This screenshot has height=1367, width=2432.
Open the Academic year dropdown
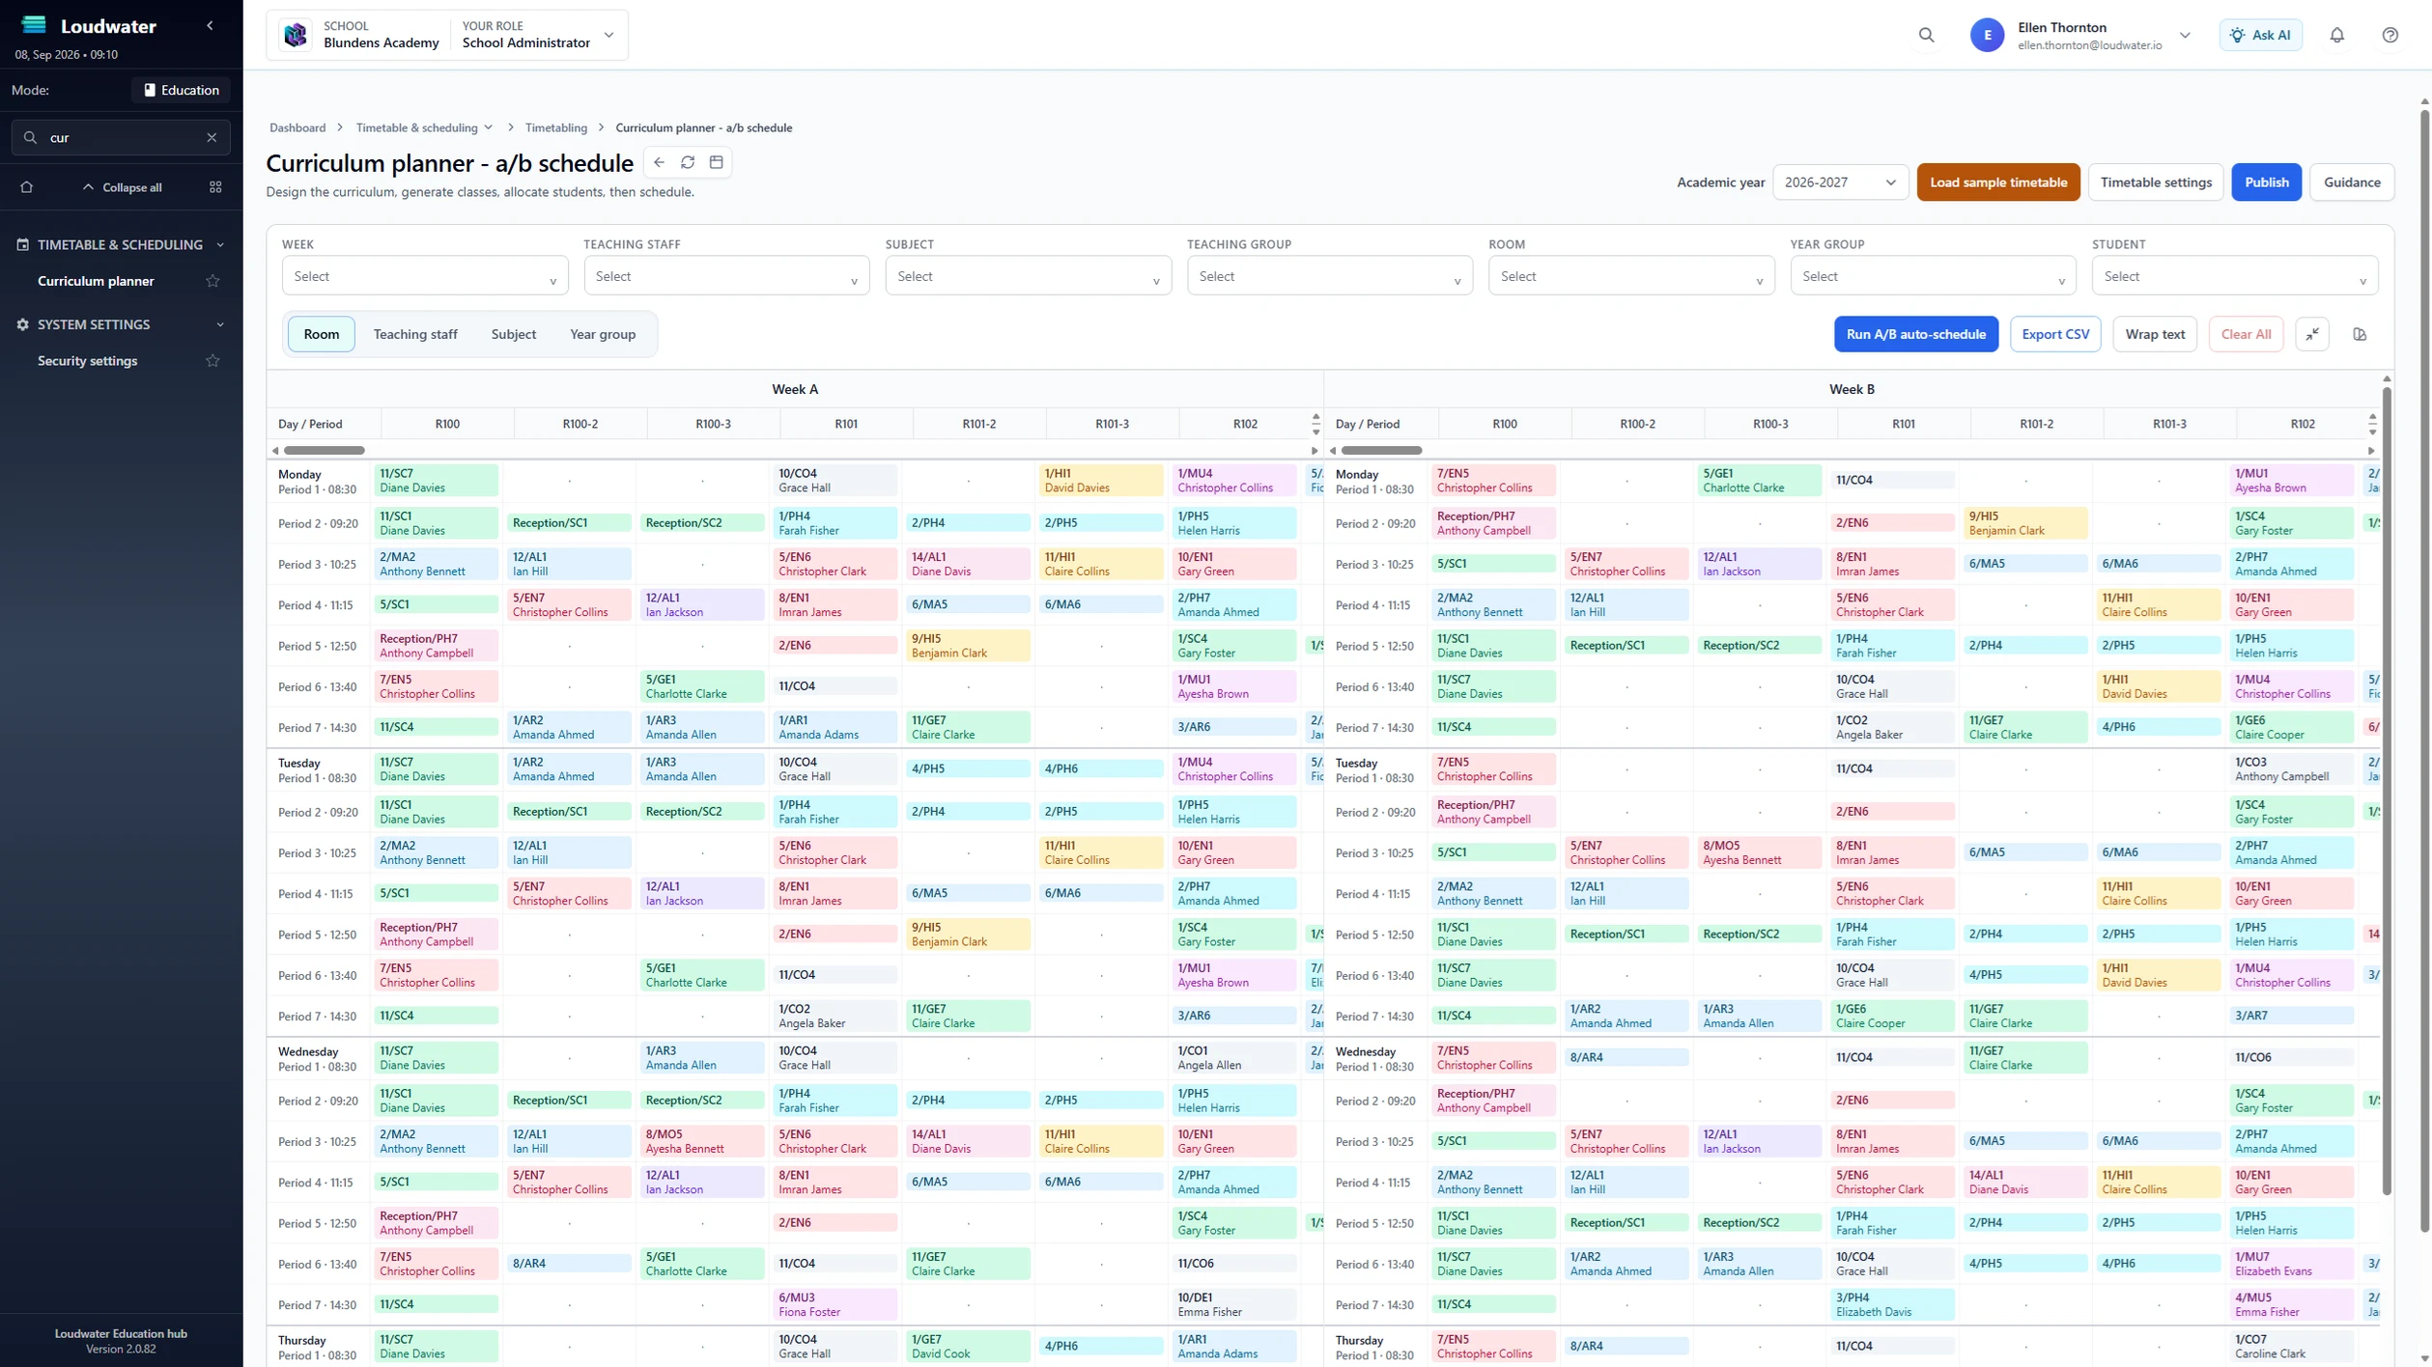(1840, 182)
